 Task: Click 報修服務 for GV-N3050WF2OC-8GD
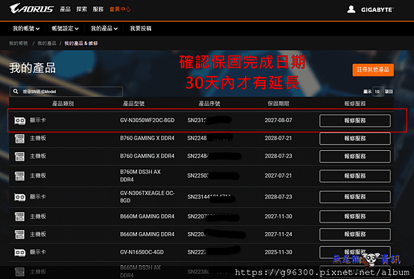pos(355,121)
